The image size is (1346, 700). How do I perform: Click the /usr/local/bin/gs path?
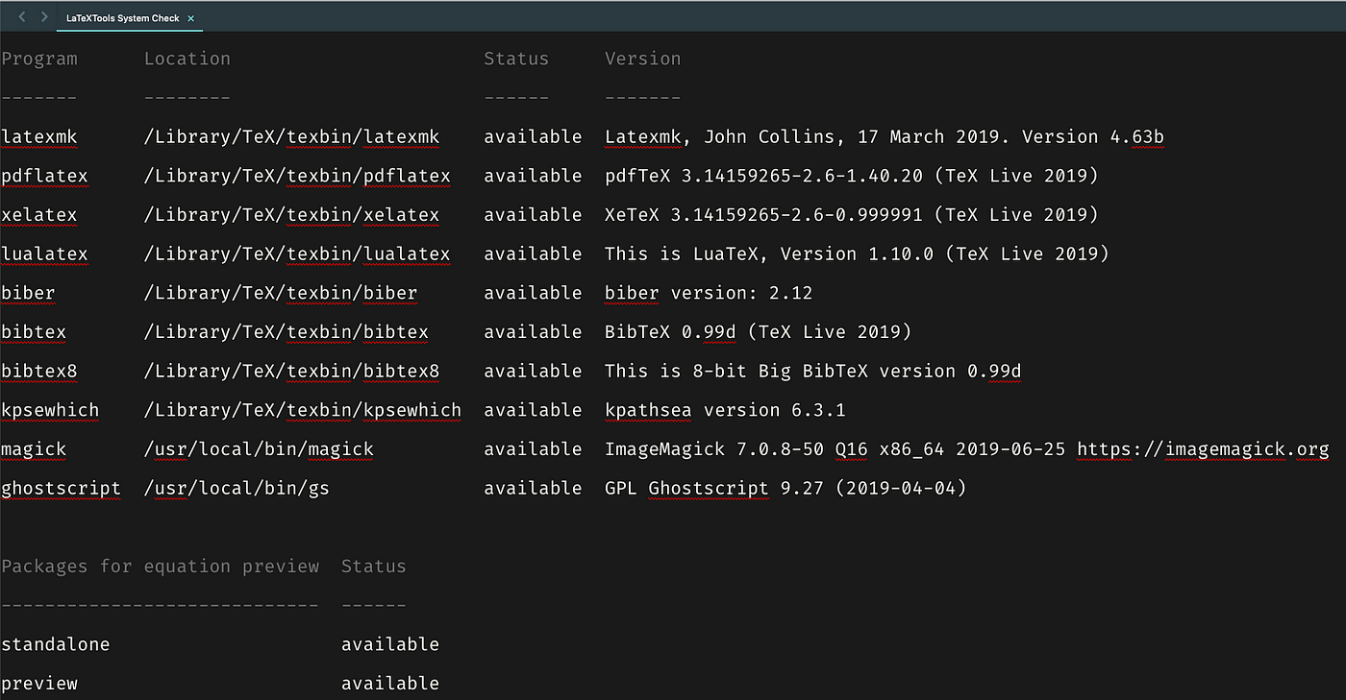(x=237, y=489)
